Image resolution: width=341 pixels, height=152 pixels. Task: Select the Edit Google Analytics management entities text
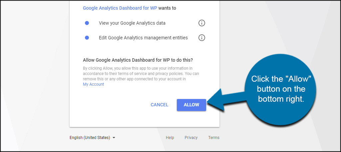[143, 38]
